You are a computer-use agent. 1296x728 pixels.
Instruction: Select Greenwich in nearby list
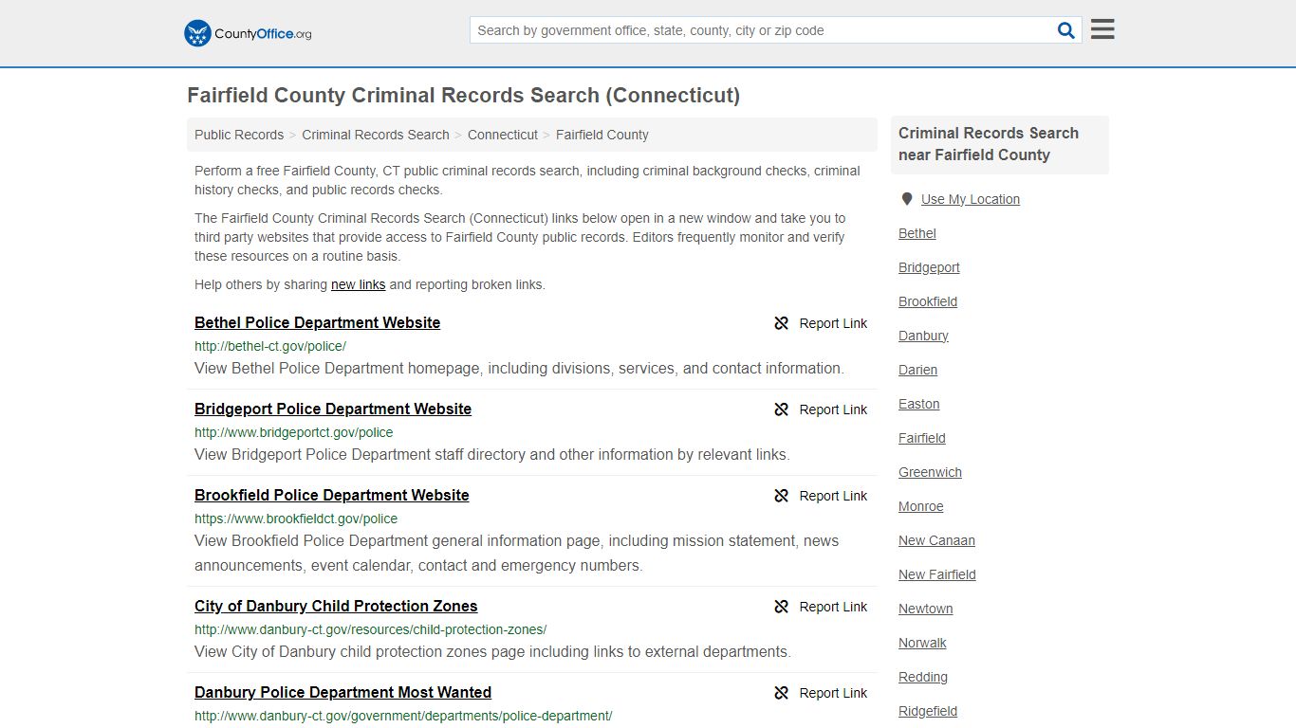[930, 472]
